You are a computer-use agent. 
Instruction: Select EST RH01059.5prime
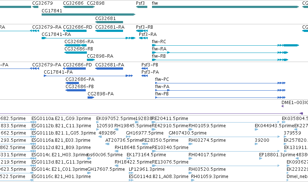coord(207,126)
